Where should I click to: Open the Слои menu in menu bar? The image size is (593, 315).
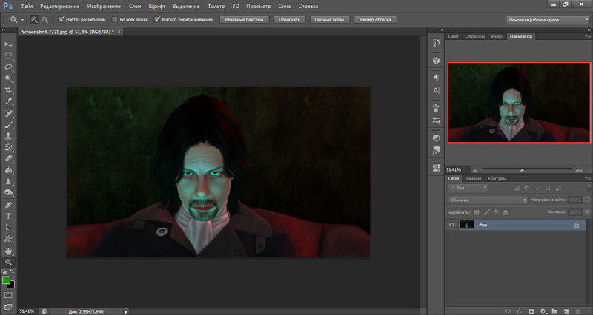pos(135,6)
